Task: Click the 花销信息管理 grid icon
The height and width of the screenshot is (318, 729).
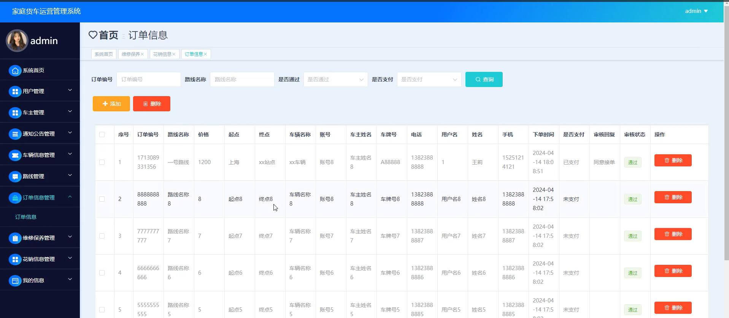Action: coord(15,259)
